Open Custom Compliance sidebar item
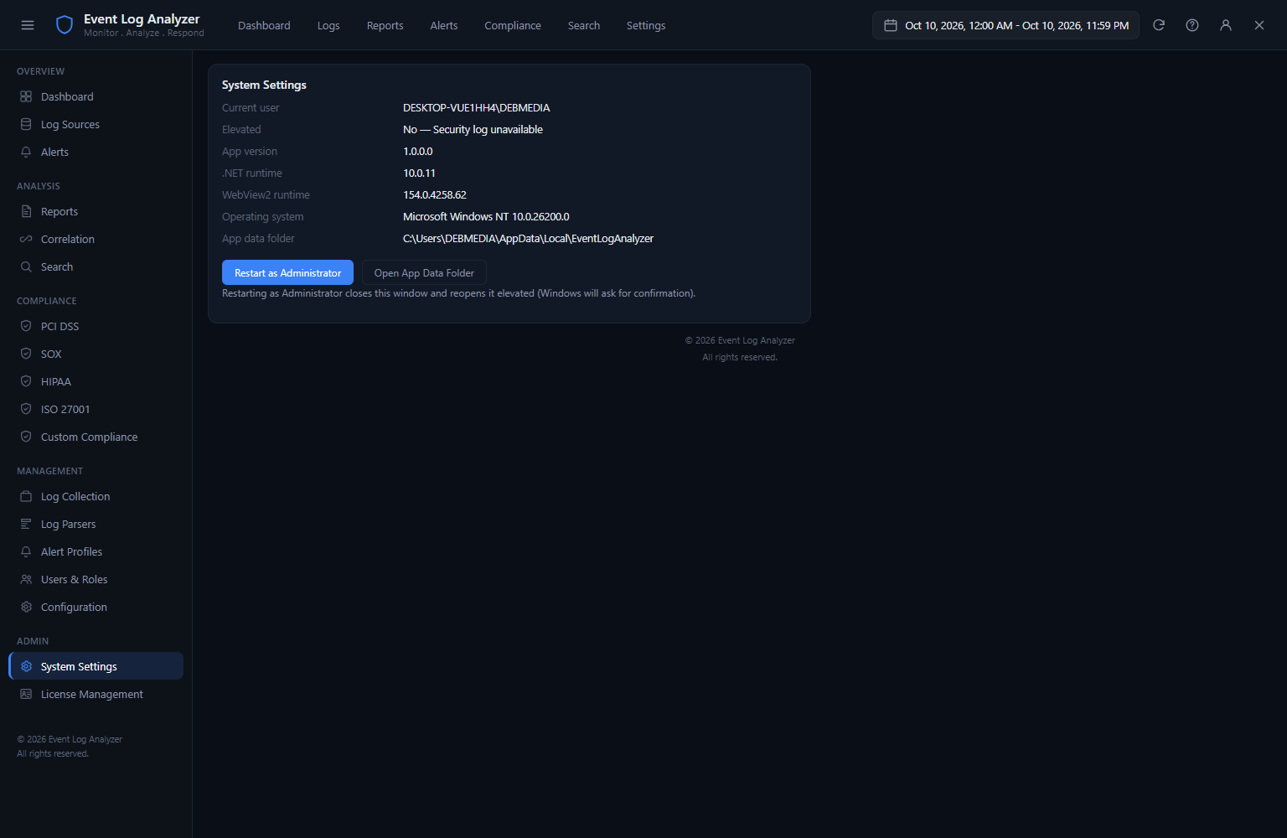 [96, 437]
